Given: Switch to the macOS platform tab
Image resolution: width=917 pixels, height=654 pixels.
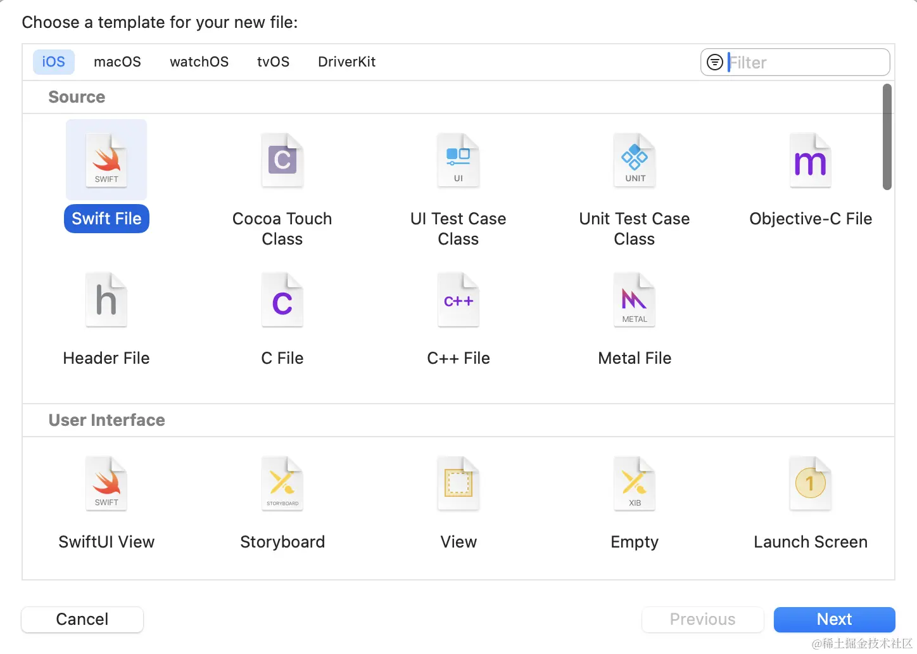Looking at the screenshot, I should pos(117,62).
